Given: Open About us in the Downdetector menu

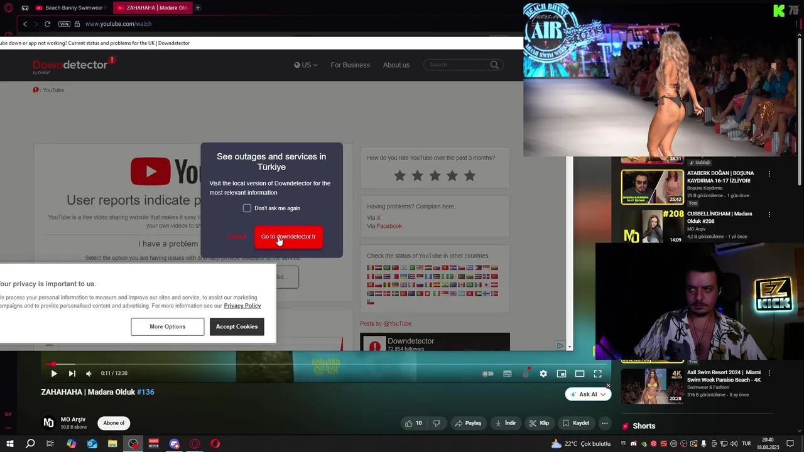Looking at the screenshot, I should 396,65.
